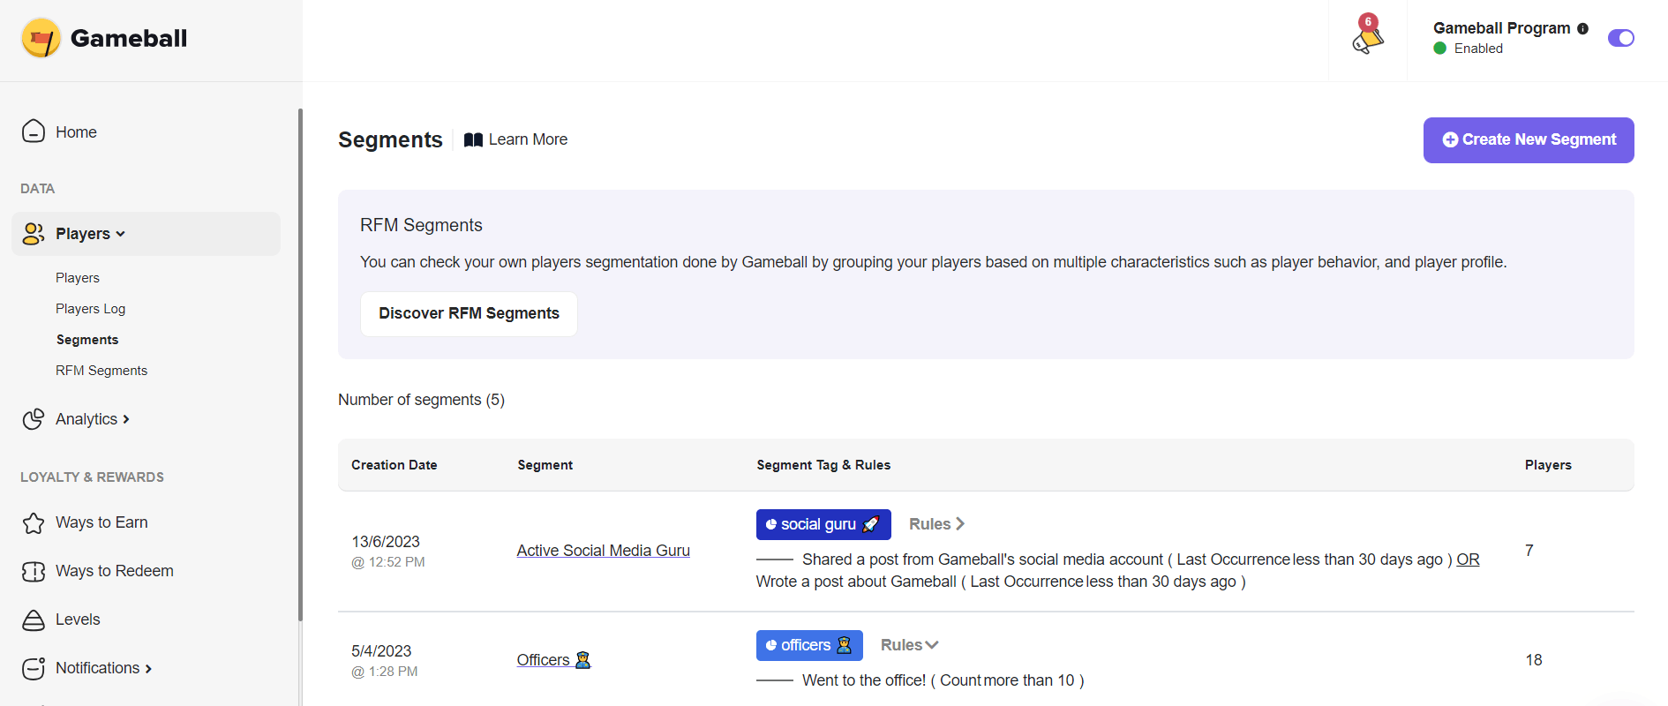1668x706 pixels.
Task: Click the Enabled status label
Action: pyautogui.click(x=1478, y=49)
